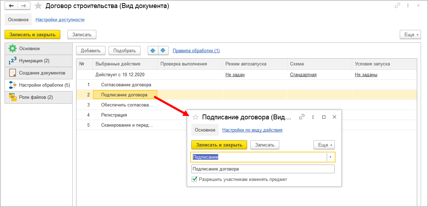Image resolution: width=428 pixels, height=207 pixels.
Task: Move selected action up with arrow
Action: (x=153, y=50)
